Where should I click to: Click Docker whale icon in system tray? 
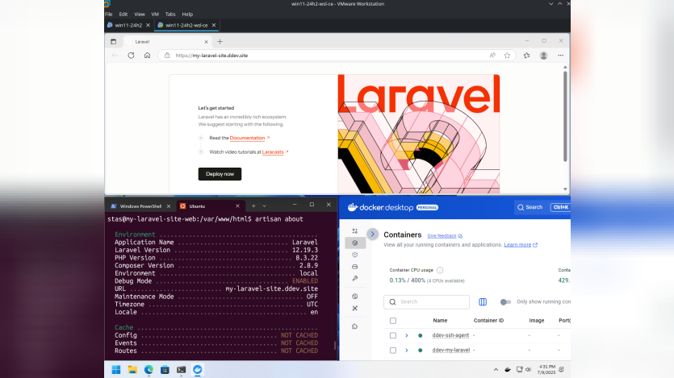click(x=508, y=369)
